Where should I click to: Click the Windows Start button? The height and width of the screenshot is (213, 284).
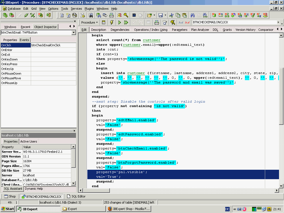(x=8, y=209)
